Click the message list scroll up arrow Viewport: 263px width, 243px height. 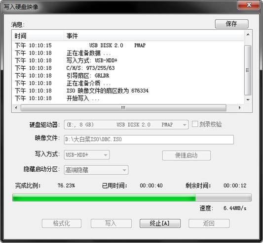click(x=248, y=35)
